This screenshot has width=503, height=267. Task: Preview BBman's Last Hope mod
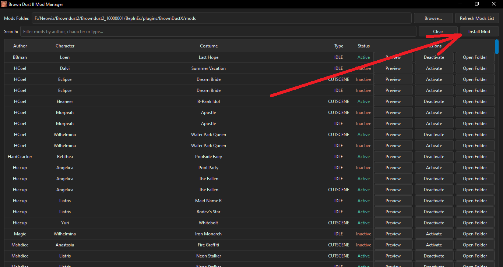click(393, 57)
